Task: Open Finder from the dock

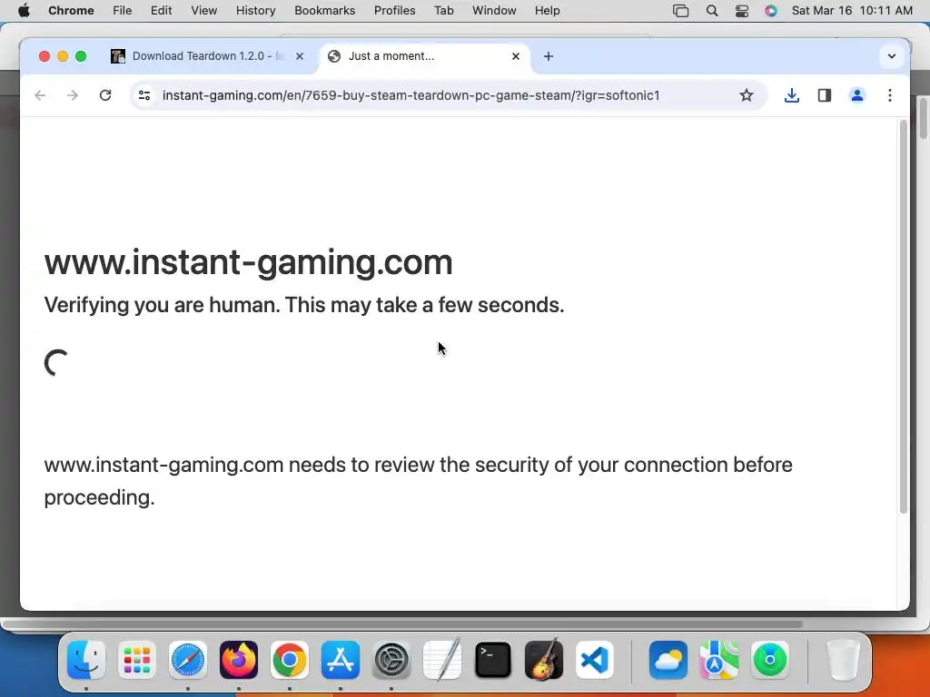Action: click(x=86, y=660)
